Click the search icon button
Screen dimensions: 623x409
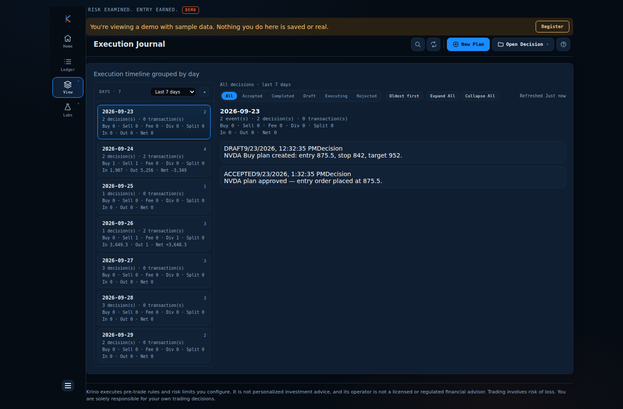pyautogui.click(x=418, y=45)
